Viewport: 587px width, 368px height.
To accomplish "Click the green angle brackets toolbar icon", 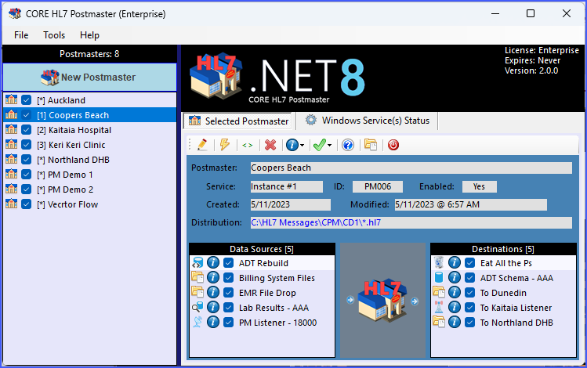I will [248, 145].
